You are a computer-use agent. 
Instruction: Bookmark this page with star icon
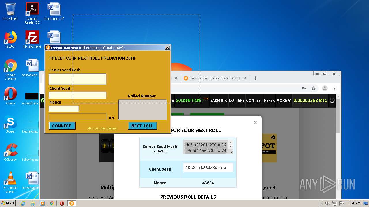(x=313, y=88)
